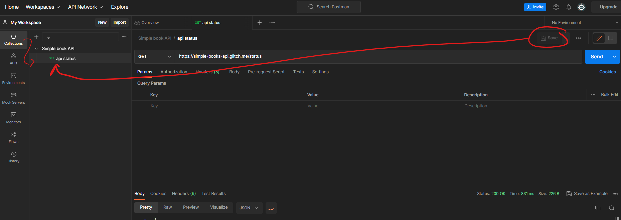Viewport: 621px width, 220px height.
Task: Click the Bulk Edit link
Action: point(610,95)
